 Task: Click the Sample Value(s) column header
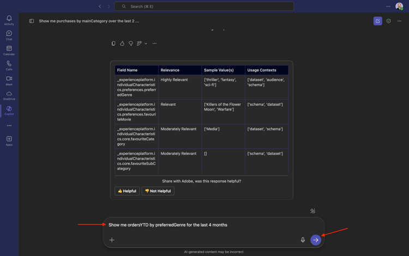click(x=223, y=70)
